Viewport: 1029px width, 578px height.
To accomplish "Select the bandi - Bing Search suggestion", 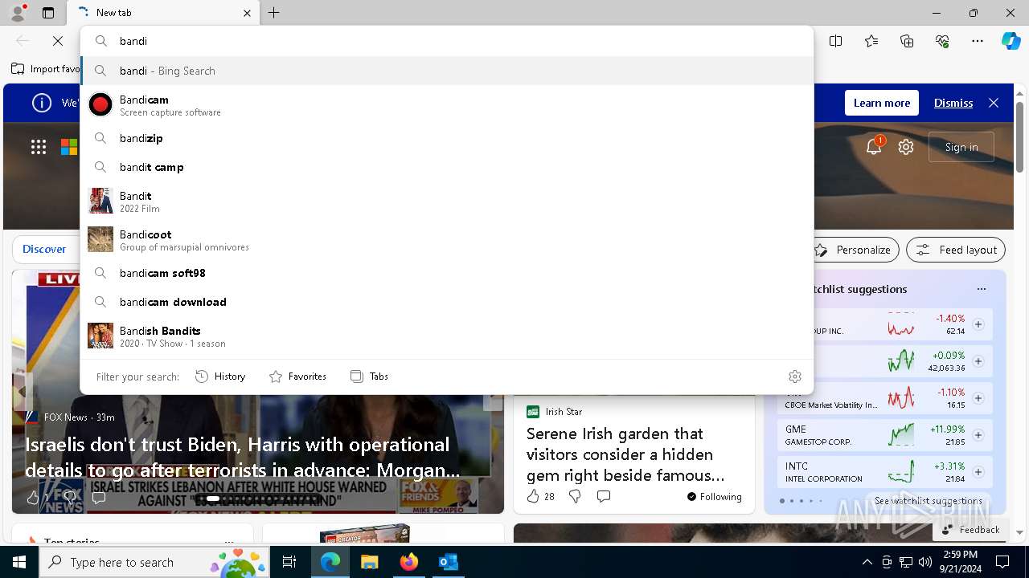I will click(447, 71).
